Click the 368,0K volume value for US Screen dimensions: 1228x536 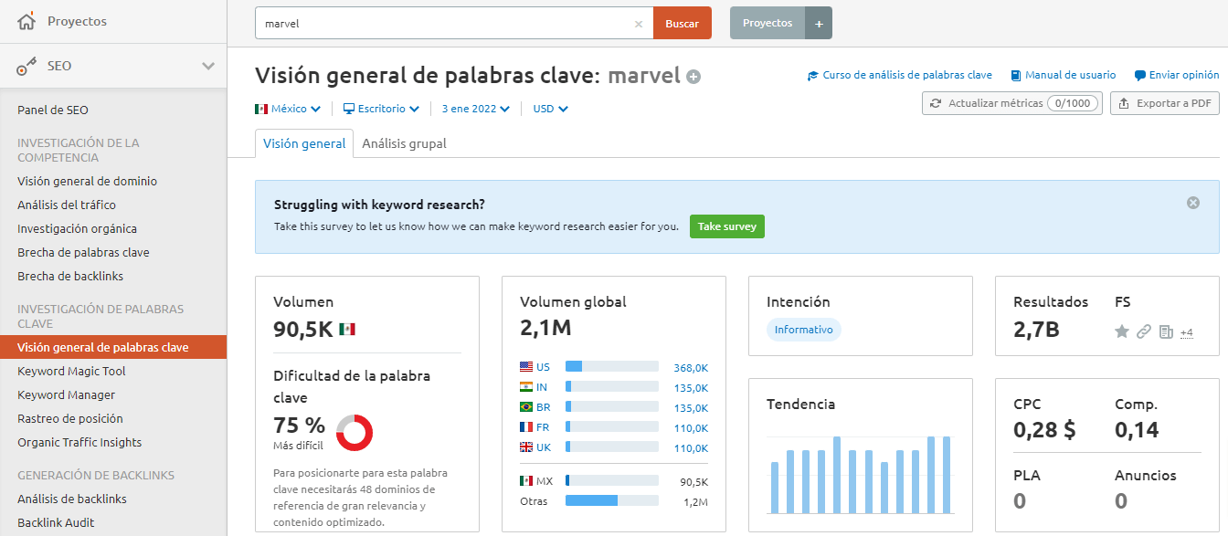pyautogui.click(x=691, y=368)
